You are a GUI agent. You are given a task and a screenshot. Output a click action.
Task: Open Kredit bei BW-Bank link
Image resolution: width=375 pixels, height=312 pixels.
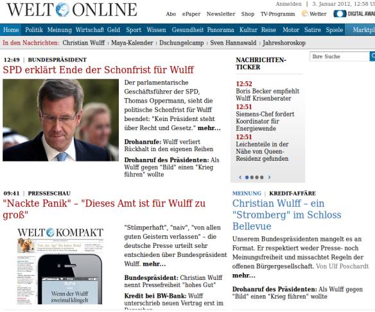(173, 301)
